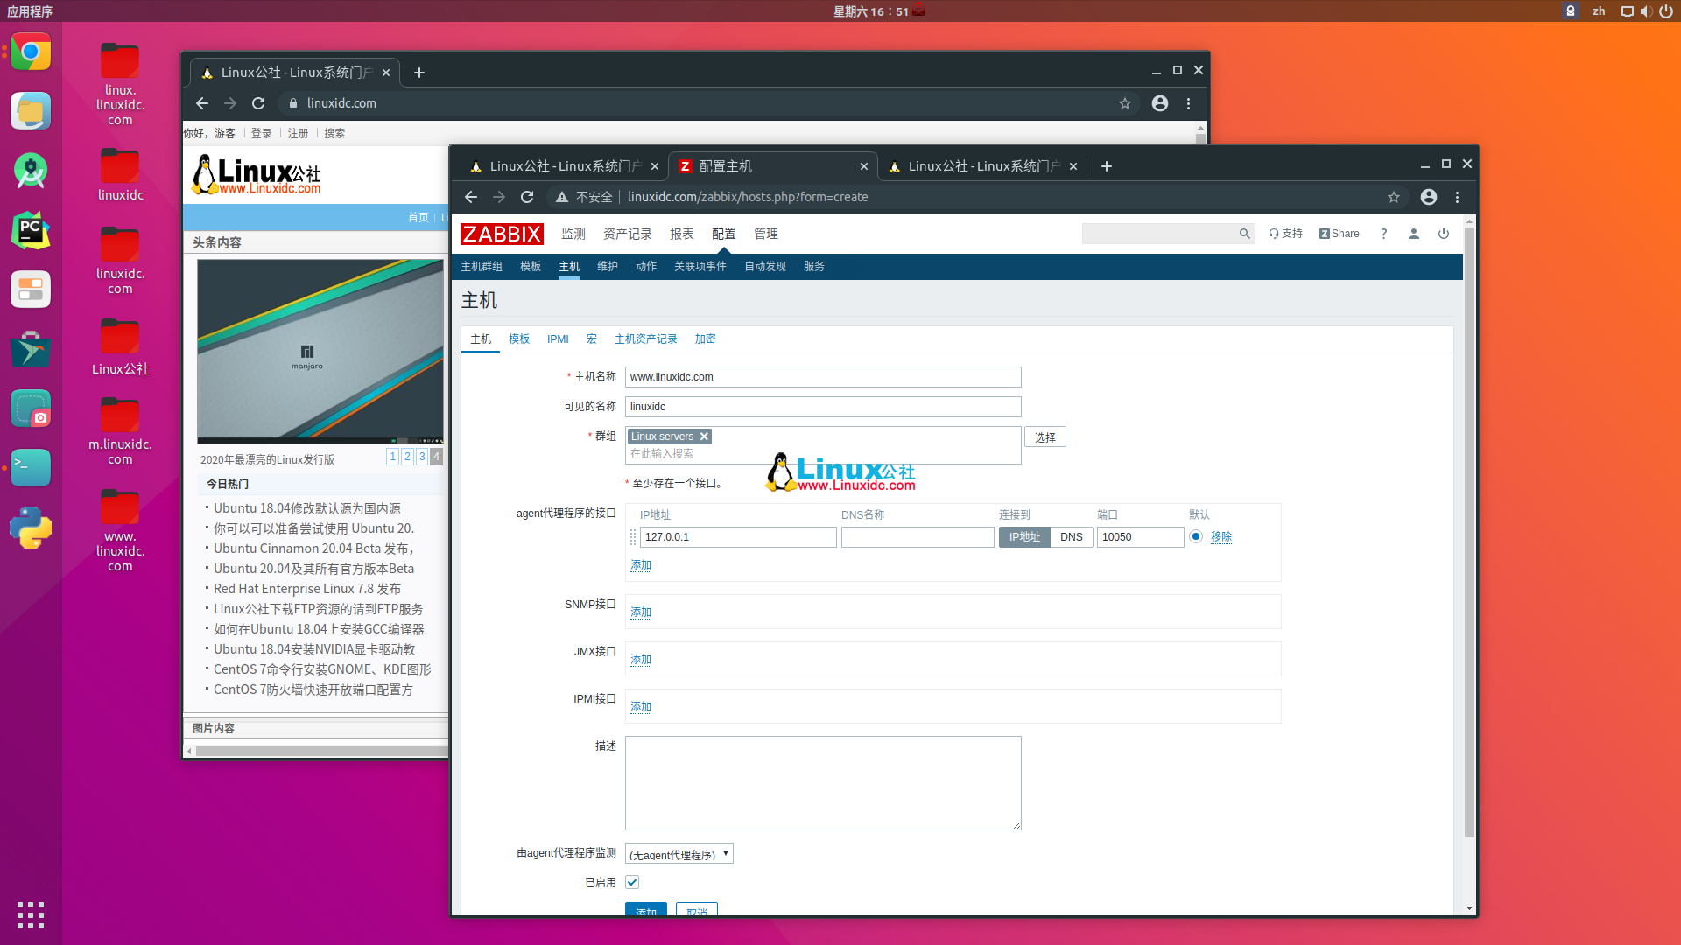Switch to the 主机资产记录 form tab

[646, 339]
